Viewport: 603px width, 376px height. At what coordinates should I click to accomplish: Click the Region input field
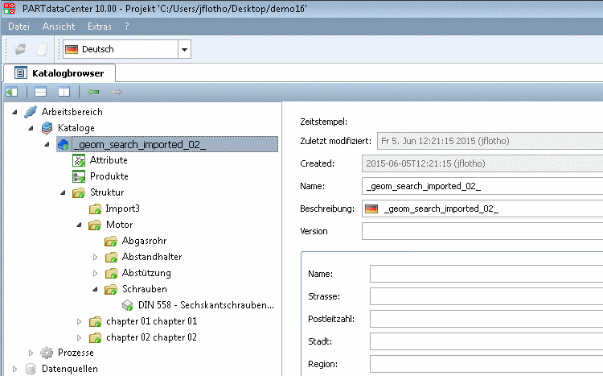coord(486,364)
